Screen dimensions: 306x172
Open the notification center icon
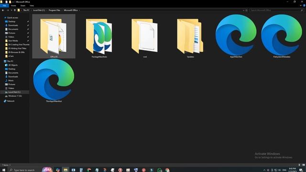(301, 170)
